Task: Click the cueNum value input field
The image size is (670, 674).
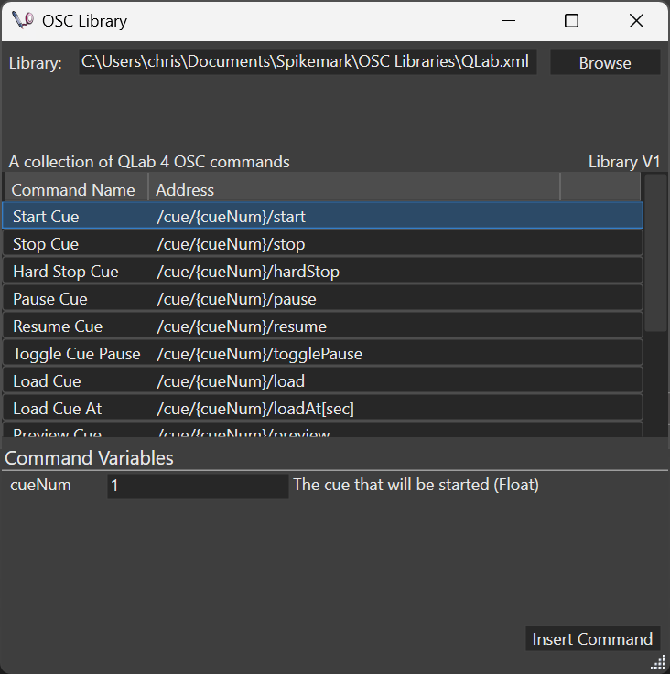Action: pyautogui.click(x=198, y=486)
